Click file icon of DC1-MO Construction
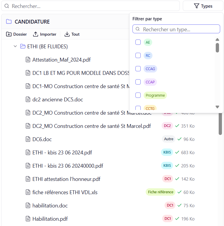 (28, 86)
